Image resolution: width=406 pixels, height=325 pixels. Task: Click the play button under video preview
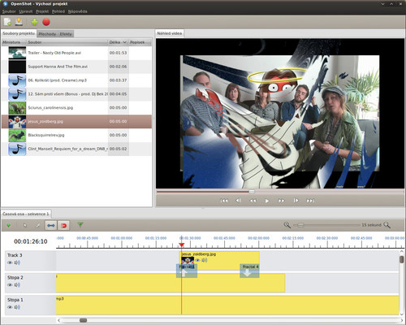(267, 201)
